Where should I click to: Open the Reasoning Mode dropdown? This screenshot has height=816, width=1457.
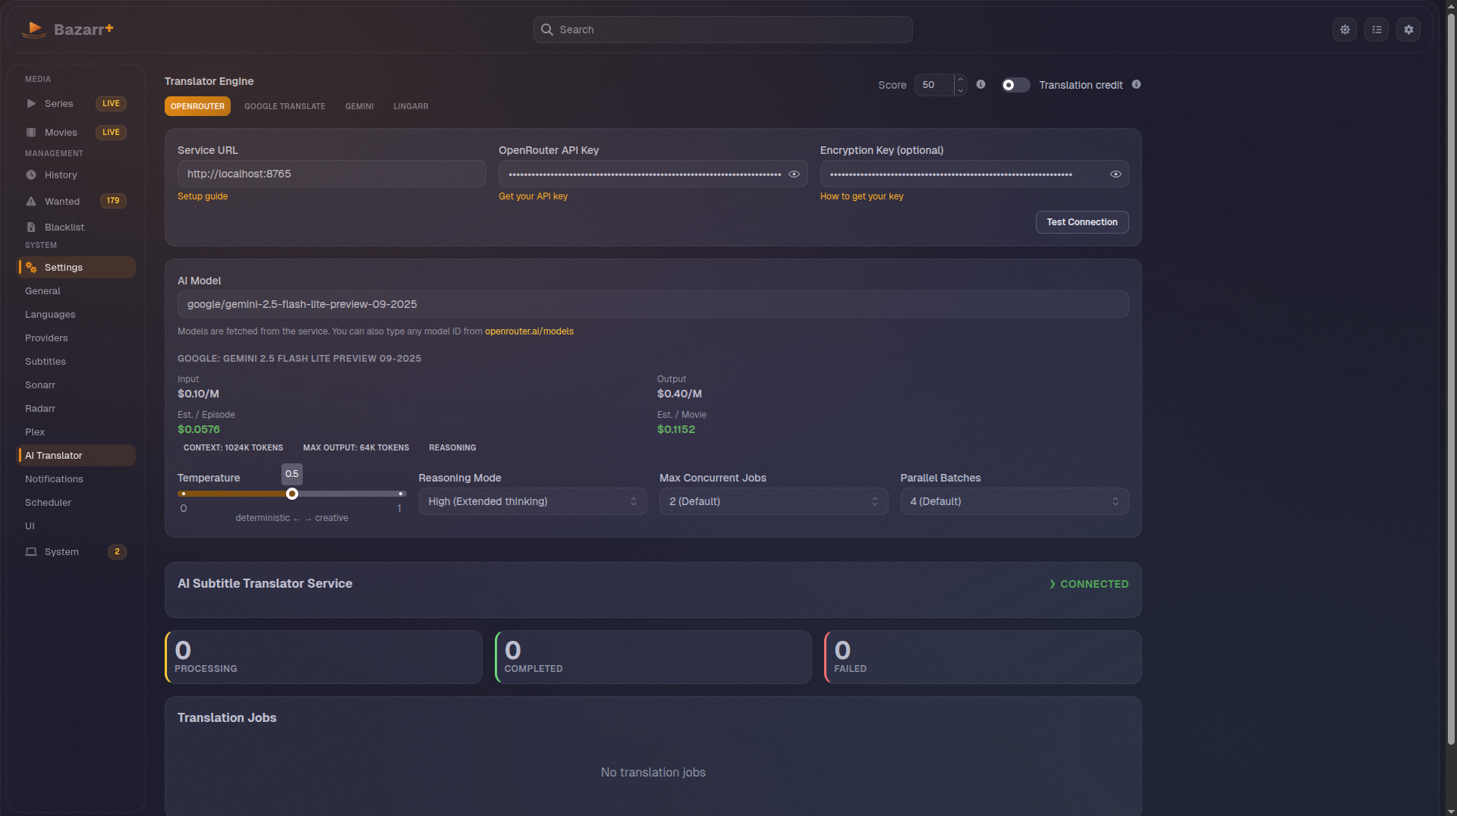coord(533,501)
